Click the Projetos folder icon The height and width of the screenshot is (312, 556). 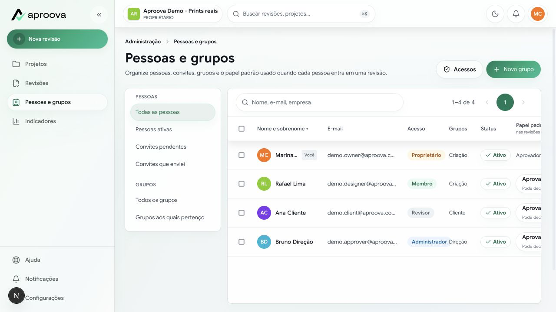pos(16,64)
